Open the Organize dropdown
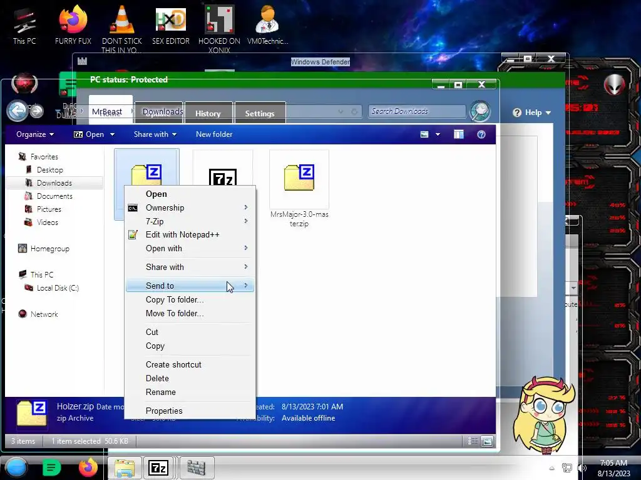 tap(35, 134)
